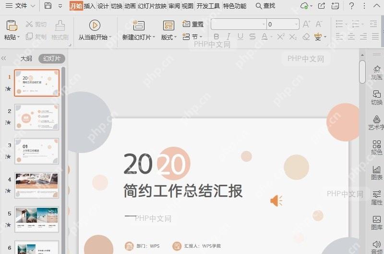Expand the 粘贴 dropdown arrow

pyautogui.click(x=18, y=37)
